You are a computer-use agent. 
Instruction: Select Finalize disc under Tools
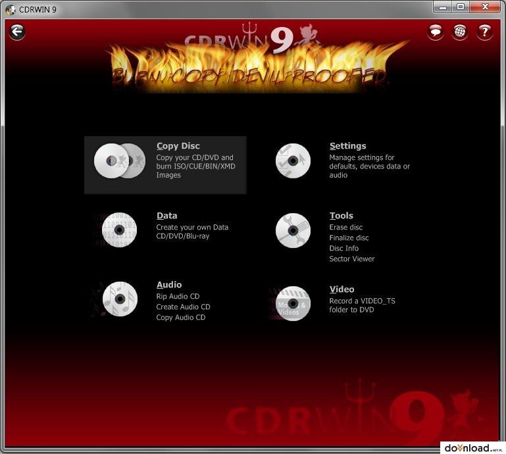click(x=349, y=238)
